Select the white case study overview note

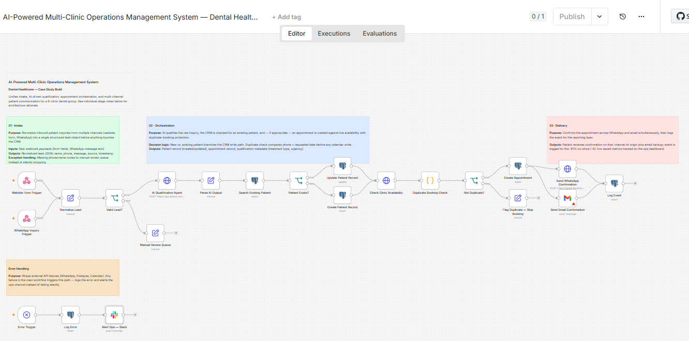pyautogui.click(x=70, y=90)
